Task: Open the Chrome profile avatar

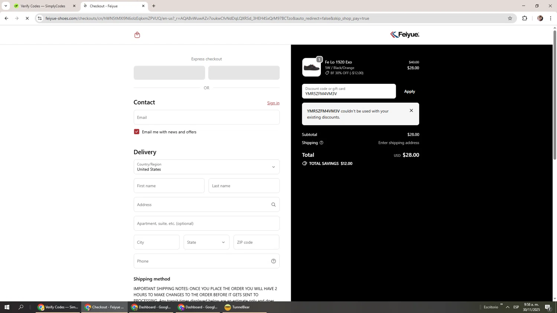Action: click(540, 18)
